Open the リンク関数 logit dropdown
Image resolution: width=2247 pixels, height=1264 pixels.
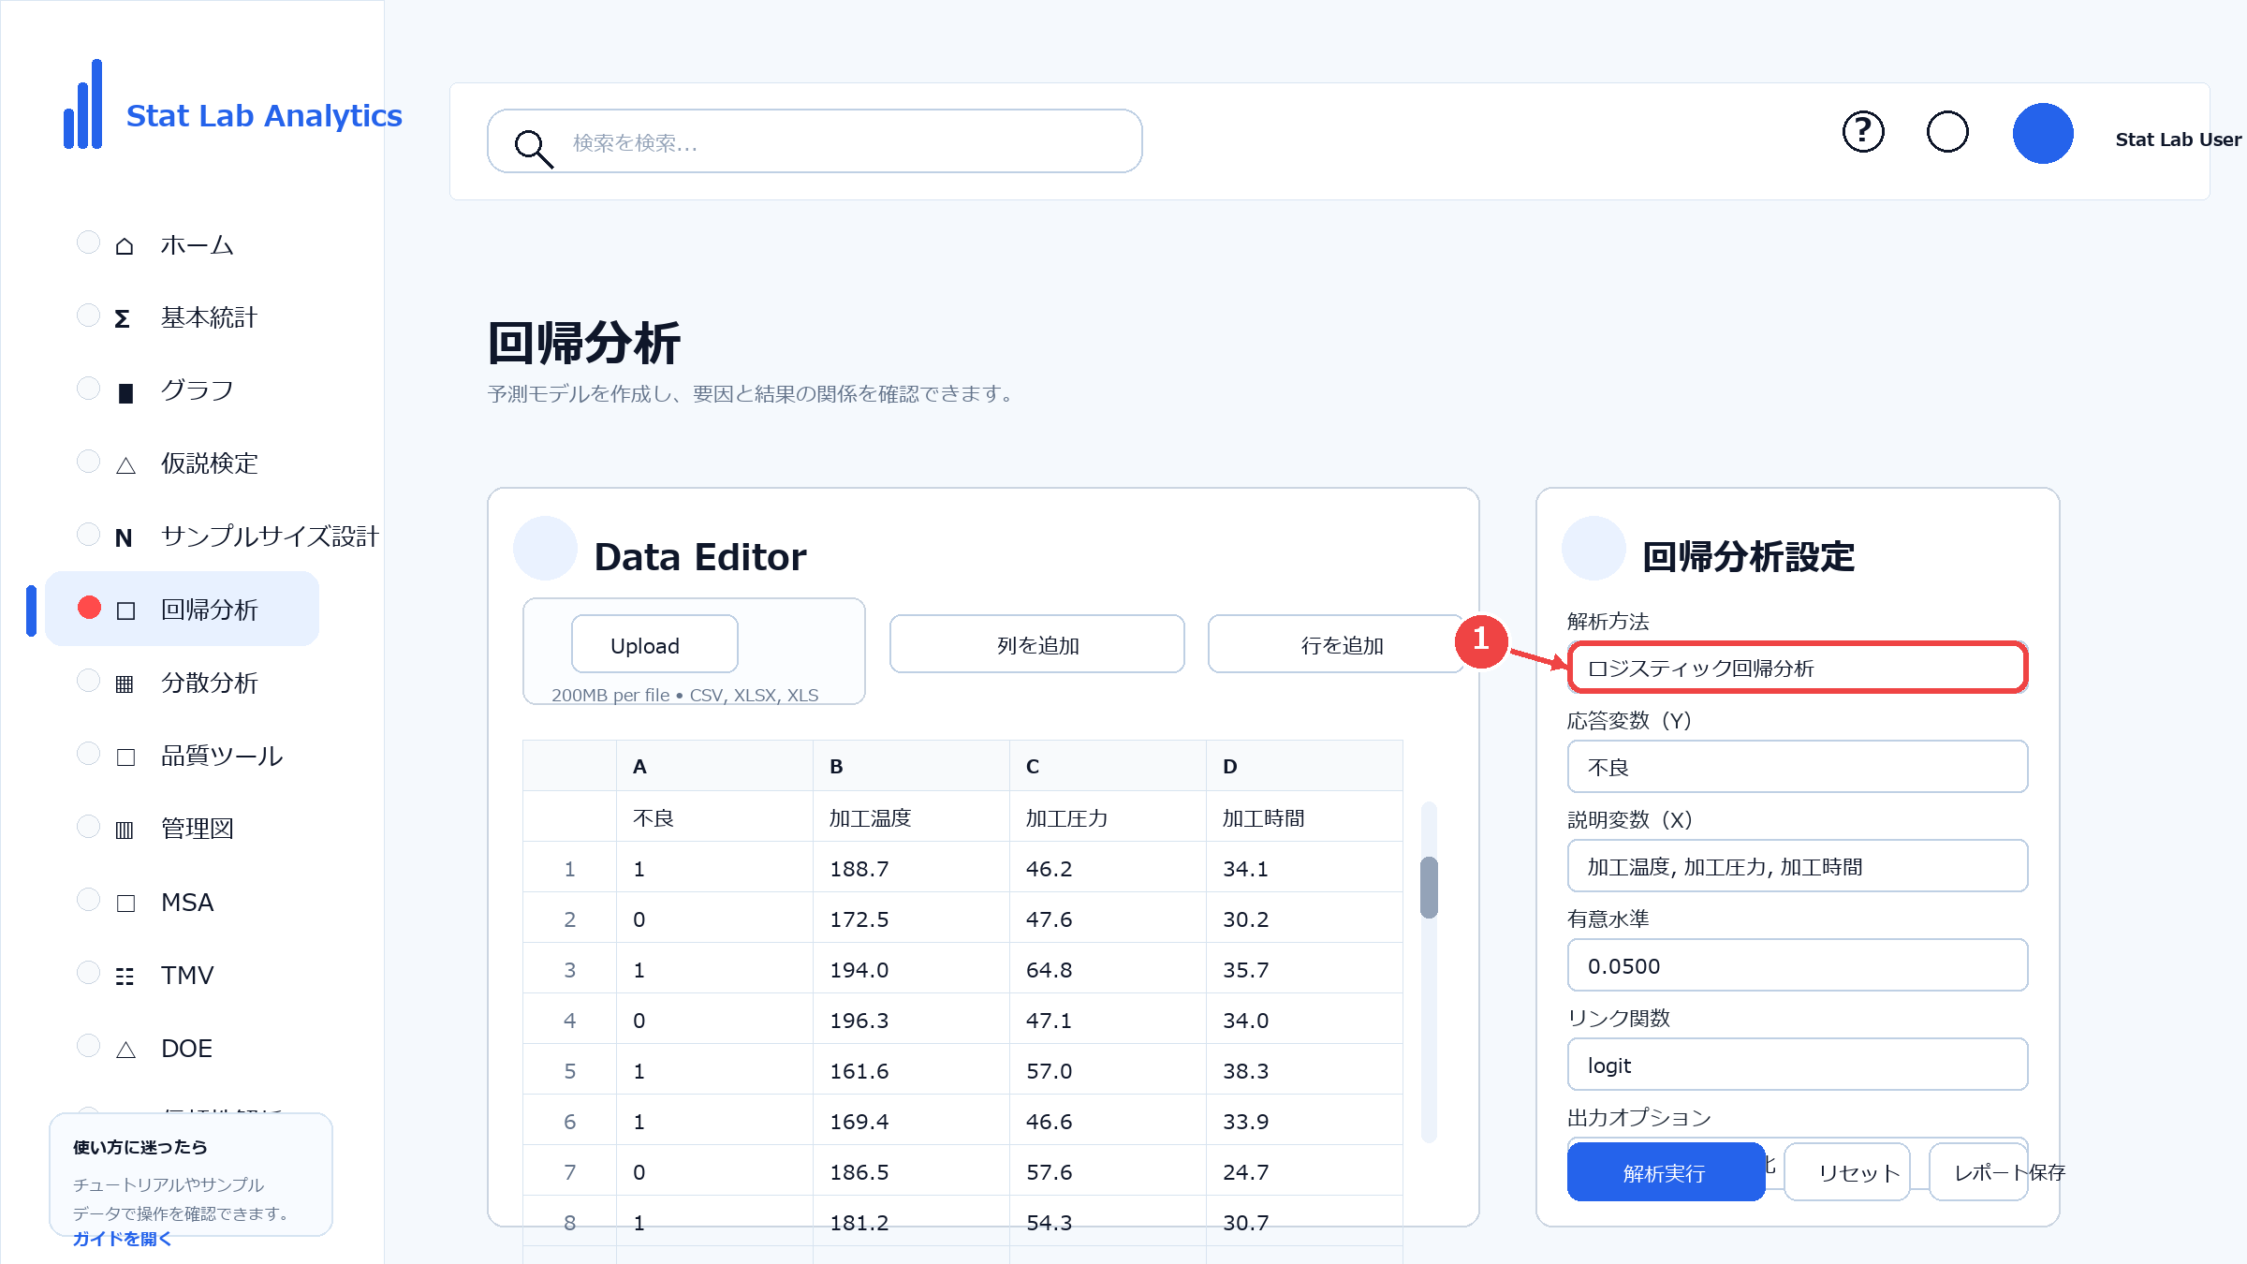1798,1065
